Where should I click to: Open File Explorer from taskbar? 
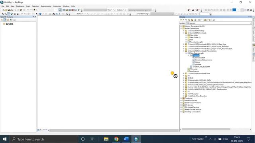pos(106,139)
